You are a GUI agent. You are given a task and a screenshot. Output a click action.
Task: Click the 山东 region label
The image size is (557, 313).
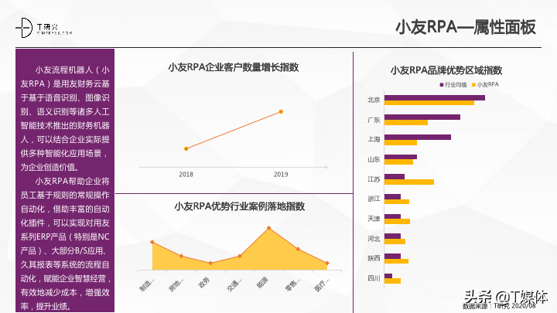(x=374, y=160)
